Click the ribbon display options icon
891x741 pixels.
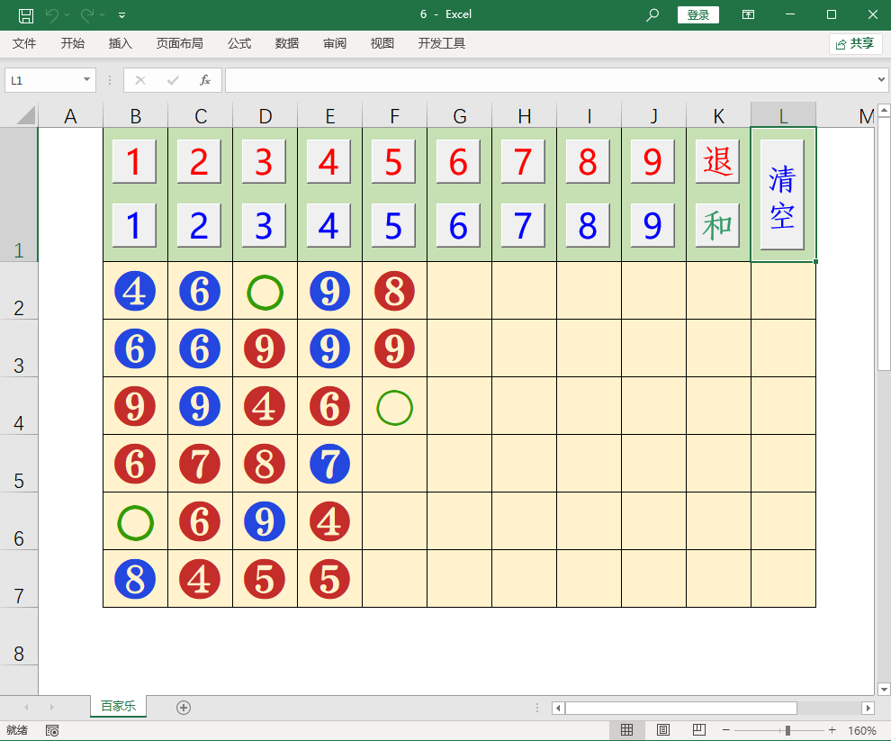(748, 14)
